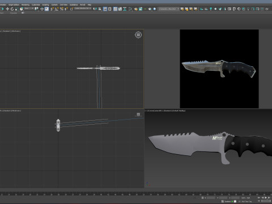272x204 pixels.
Task: Open the Material Editor icon
Action: (130, 9)
